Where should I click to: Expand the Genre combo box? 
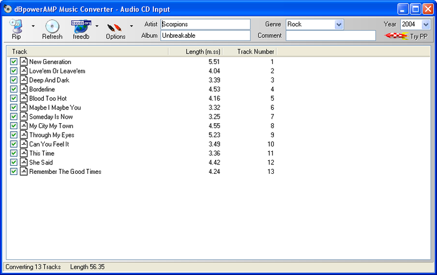pos(339,24)
